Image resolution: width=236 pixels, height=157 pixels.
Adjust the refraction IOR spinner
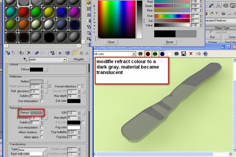pos(79,113)
